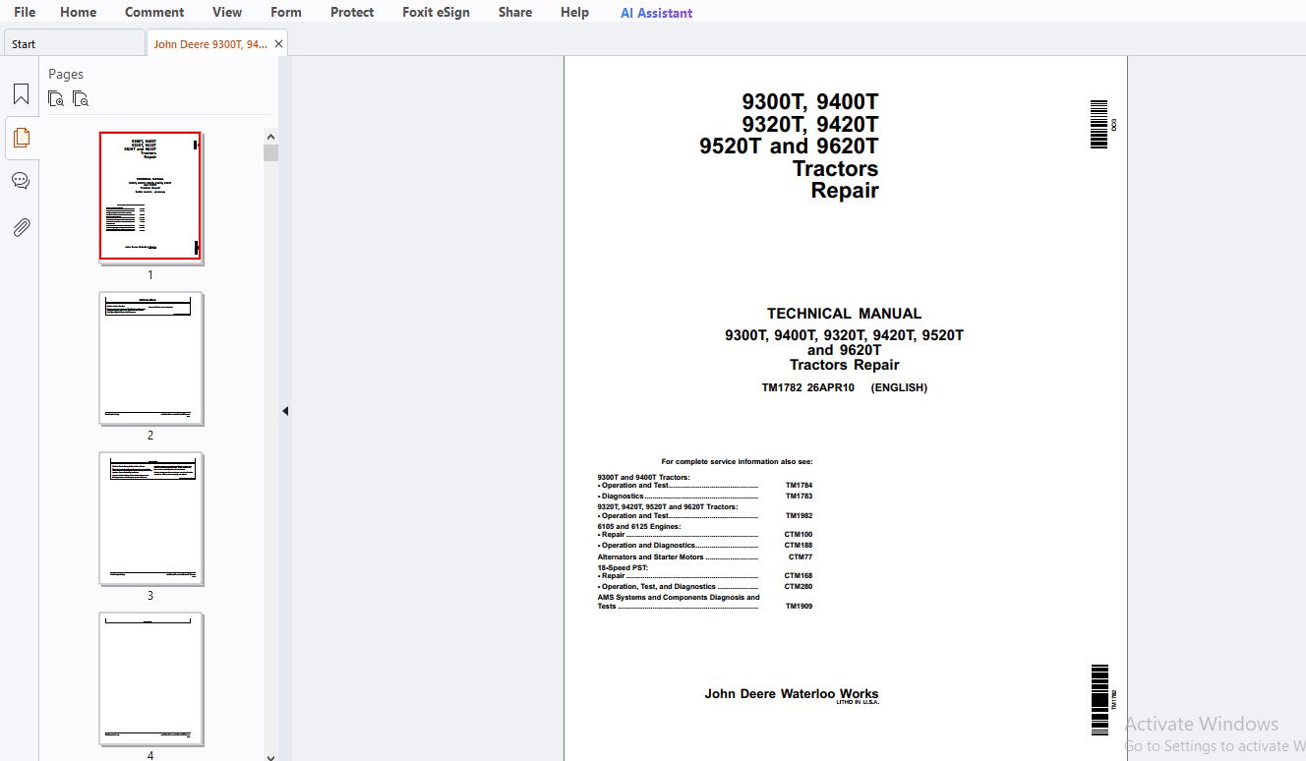The image size is (1306, 761).
Task: Select page 3 thumbnail
Action: pyautogui.click(x=150, y=518)
